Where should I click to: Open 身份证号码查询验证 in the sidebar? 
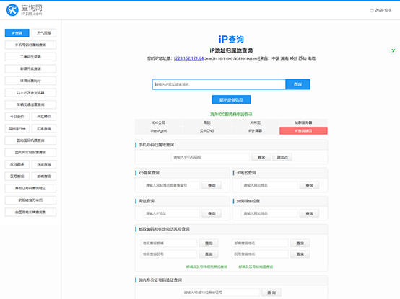(x=30, y=188)
